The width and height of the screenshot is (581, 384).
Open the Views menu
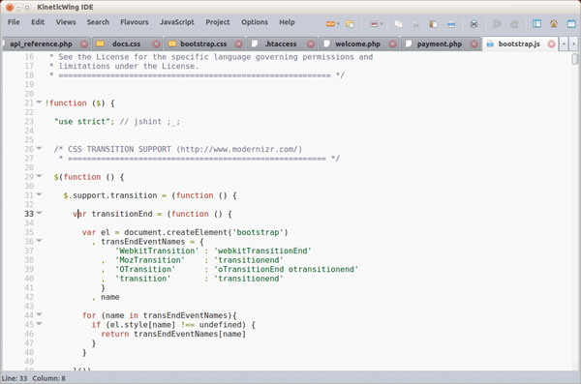point(66,22)
